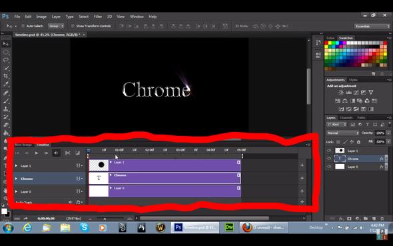
Task: Pick the red swatch in Swatches panel
Action: (x=326, y=43)
